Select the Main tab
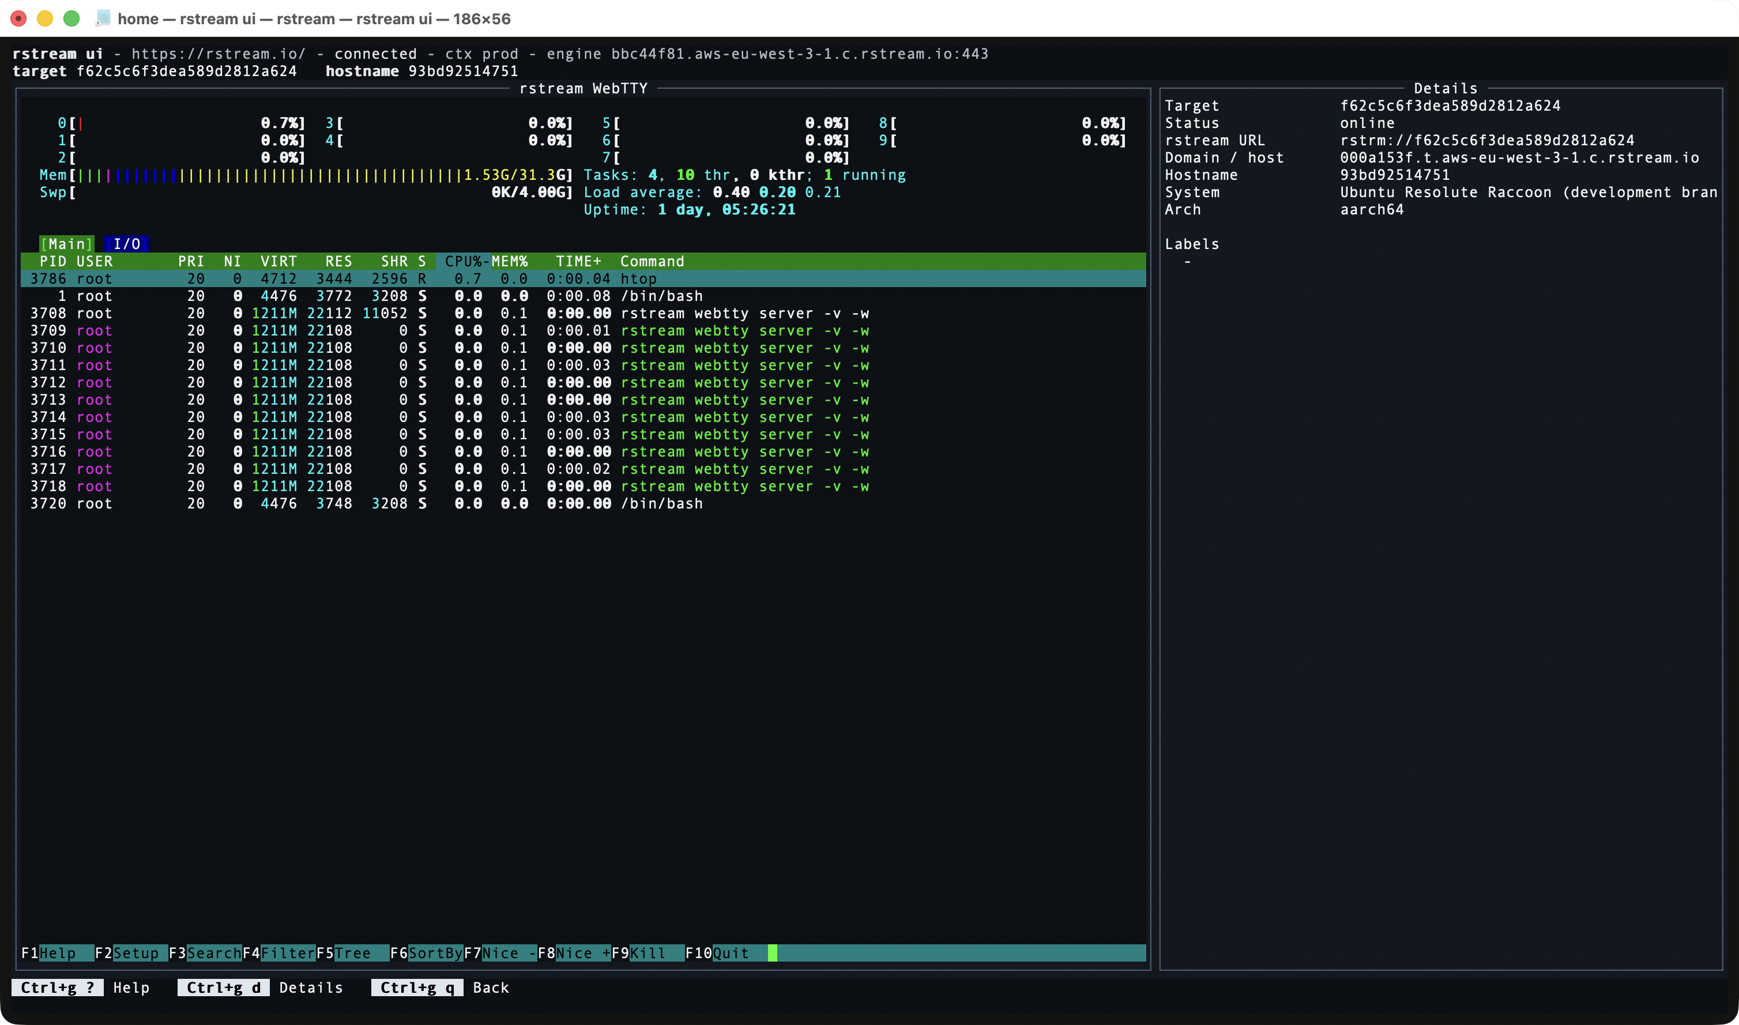 point(67,243)
